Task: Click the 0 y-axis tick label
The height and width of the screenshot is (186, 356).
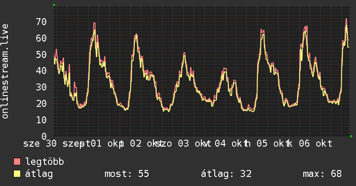Action: (x=44, y=136)
